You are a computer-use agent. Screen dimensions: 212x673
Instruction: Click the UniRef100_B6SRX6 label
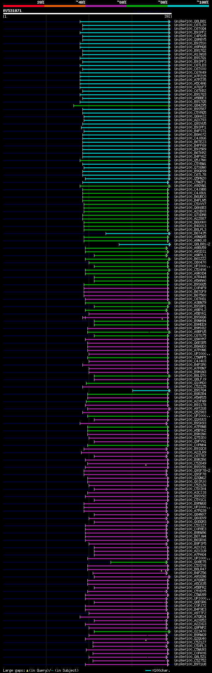click(x=190, y=540)
